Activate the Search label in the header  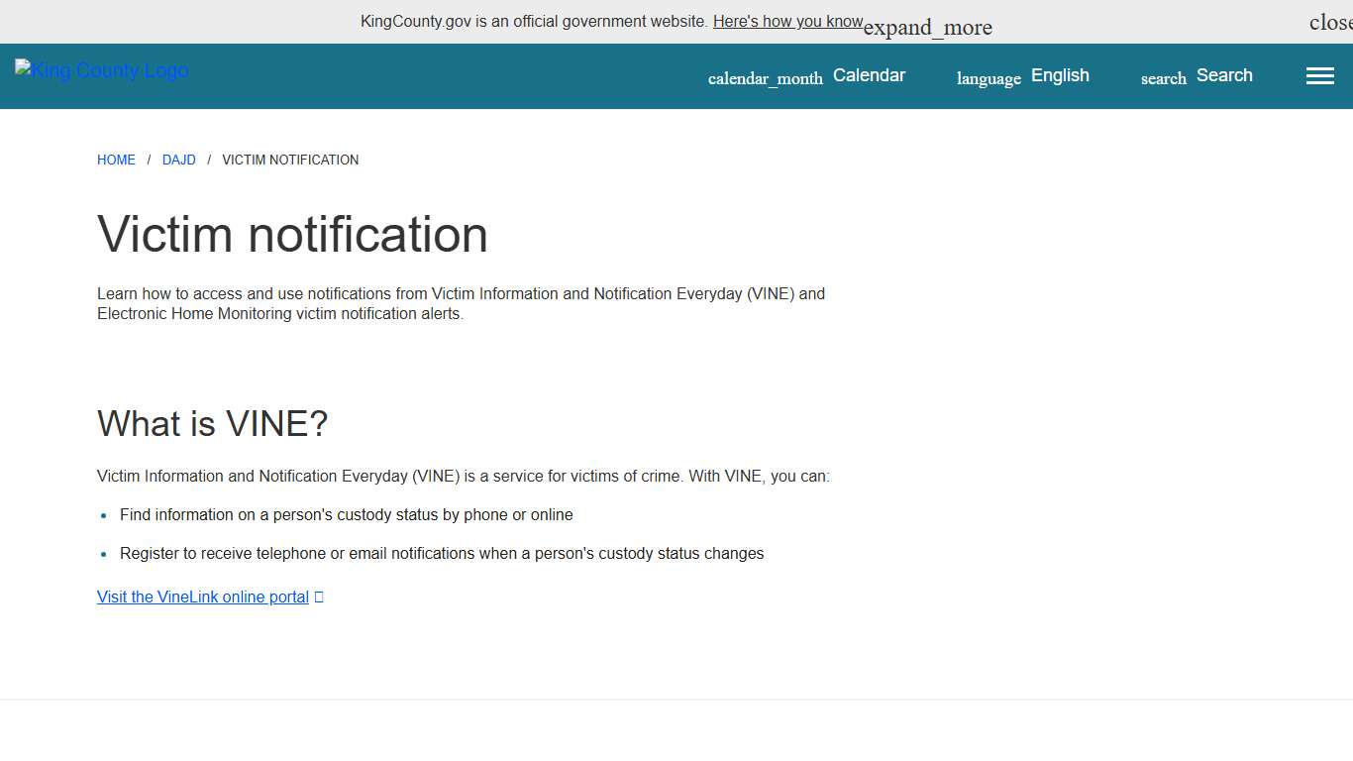tap(1224, 75)
